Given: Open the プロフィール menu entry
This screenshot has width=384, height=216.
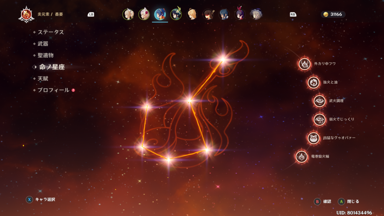Looking at the screenshot, I should 53,90.
